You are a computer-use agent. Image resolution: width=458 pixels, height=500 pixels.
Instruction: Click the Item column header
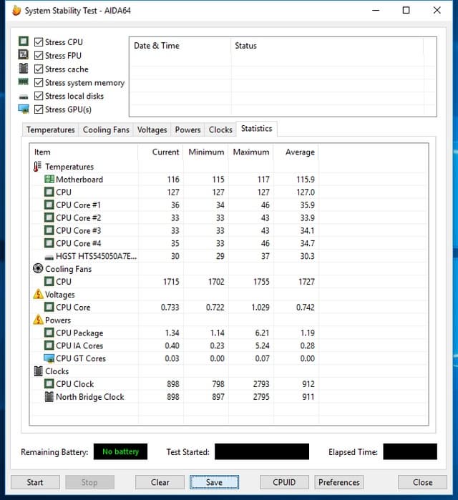tap(84, 152)
